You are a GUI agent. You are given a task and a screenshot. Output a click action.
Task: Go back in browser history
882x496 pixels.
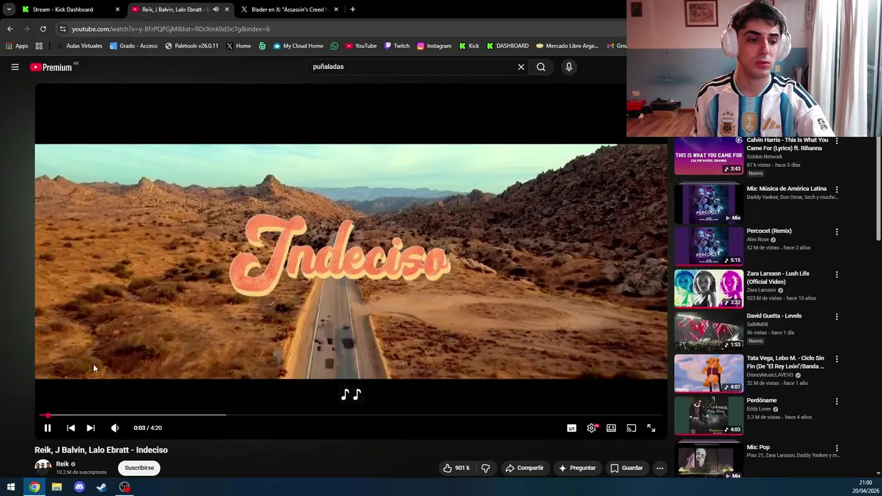tap(10, 29)
